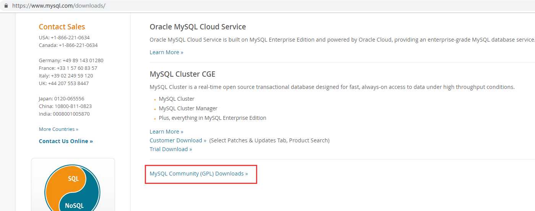This screenshot has height=211, width=535.
Task: Click Learn More under MySQL Cluster CGE
Action: pyautogui.click(x=166, y=132)
